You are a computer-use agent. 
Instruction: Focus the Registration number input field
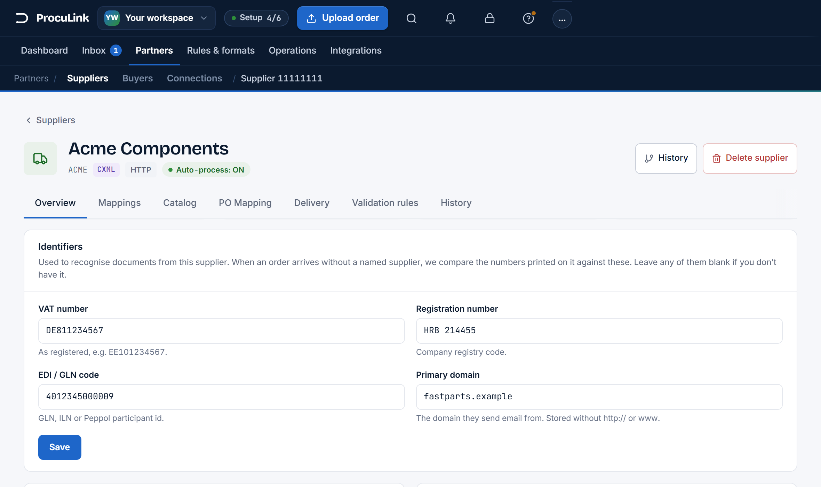tap(599, 330)
